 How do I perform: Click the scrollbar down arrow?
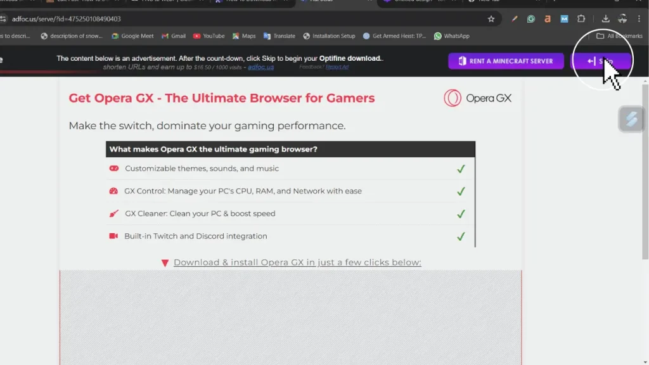coord(645,362)
